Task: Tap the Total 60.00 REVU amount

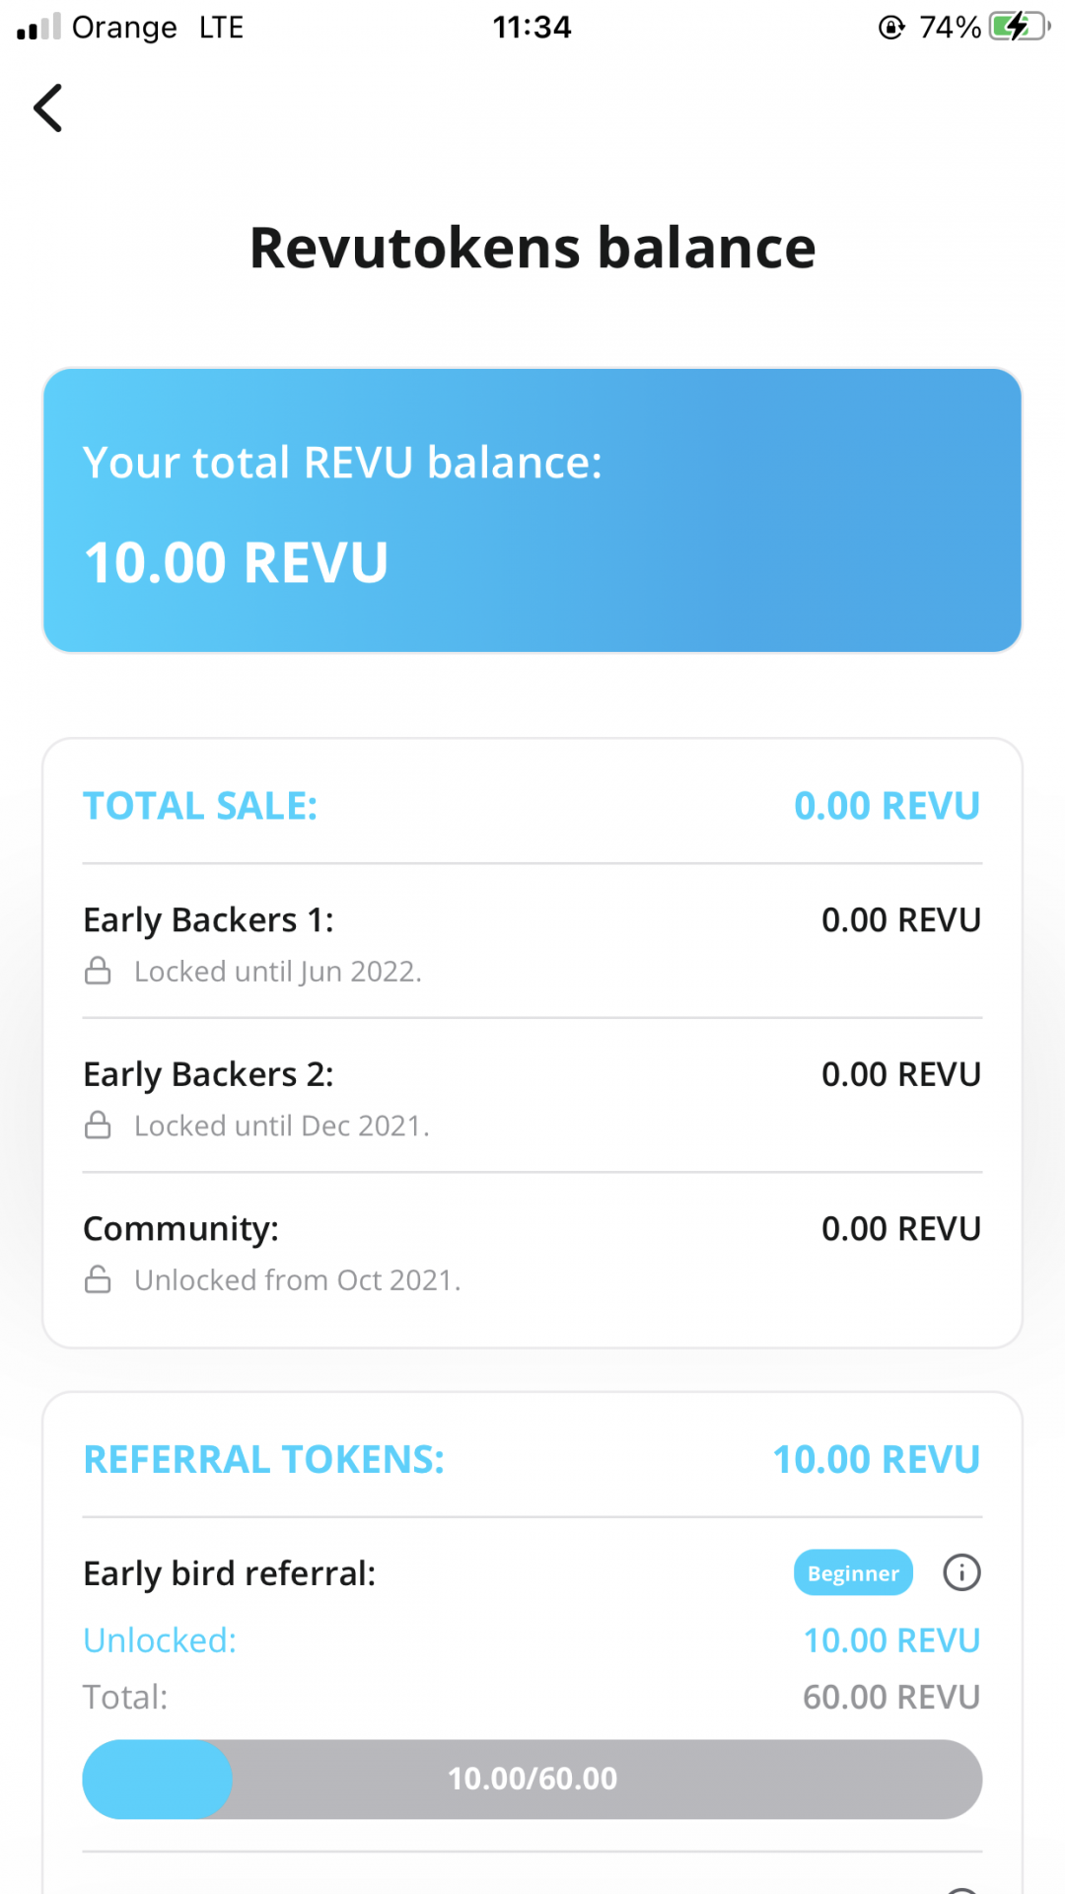Action: coord(891,1697)
